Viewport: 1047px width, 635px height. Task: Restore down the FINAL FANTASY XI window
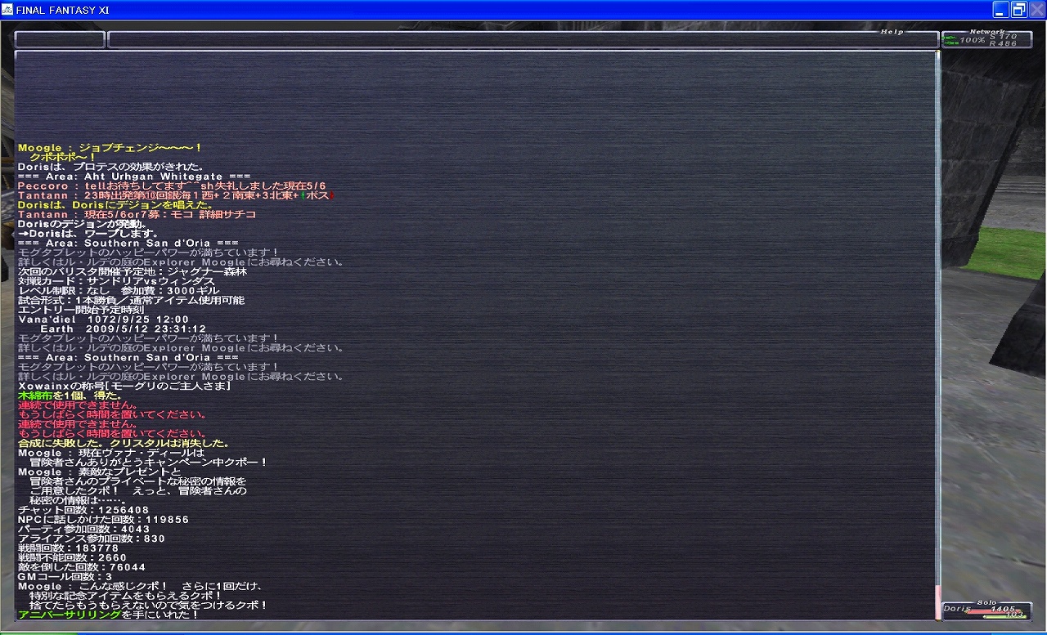click(1019, 10)
